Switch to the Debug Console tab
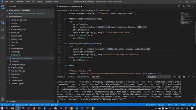196x110 pixels. click(83, 77)
